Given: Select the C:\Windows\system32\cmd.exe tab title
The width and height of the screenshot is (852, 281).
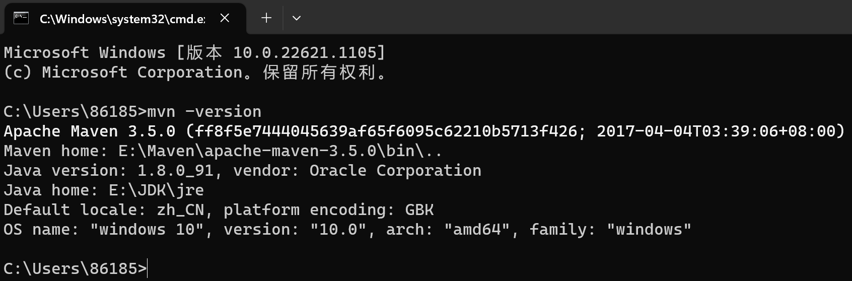Looking at the screenshot, I should [122, 19].
